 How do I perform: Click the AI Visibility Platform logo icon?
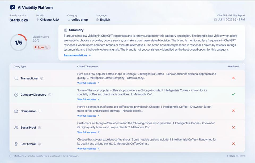click(x=12, y=7)
